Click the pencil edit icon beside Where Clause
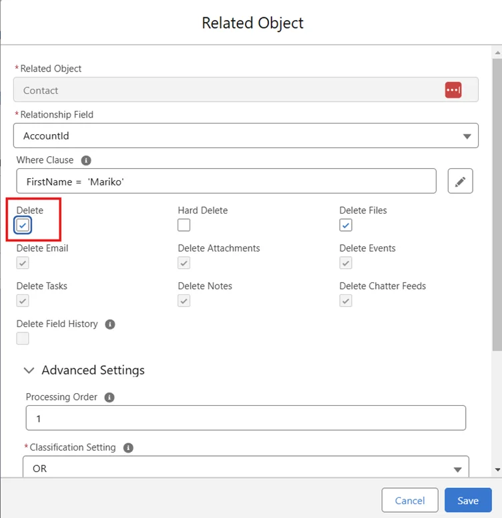Screen dimensions: 502x518 click(460, 181)
